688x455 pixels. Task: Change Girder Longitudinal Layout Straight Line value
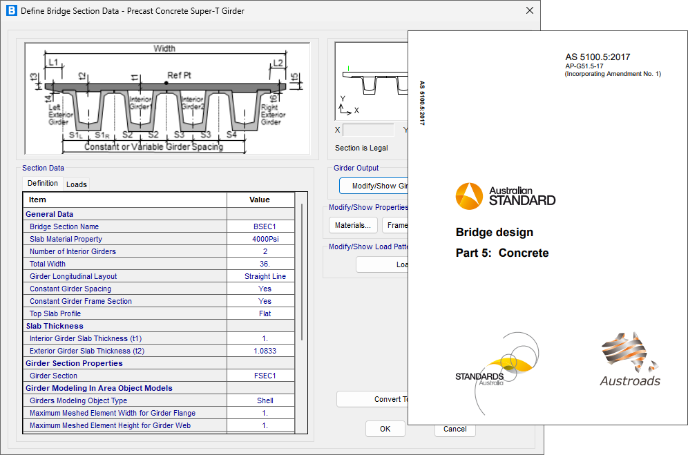[x=265, y=276]
